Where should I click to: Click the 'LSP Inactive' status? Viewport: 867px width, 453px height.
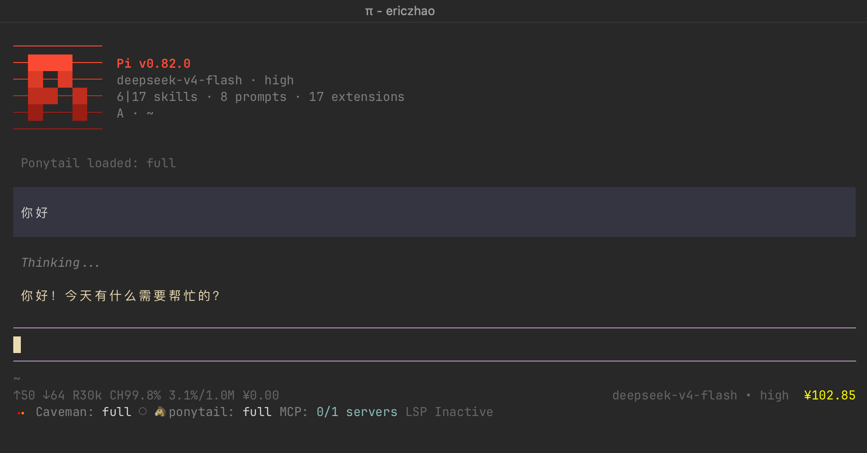[x=449, y=412]
